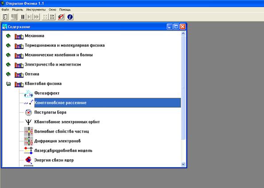Click the contents list scroll-up arrow
Screen dimensions: 264x188
(183, 33)
